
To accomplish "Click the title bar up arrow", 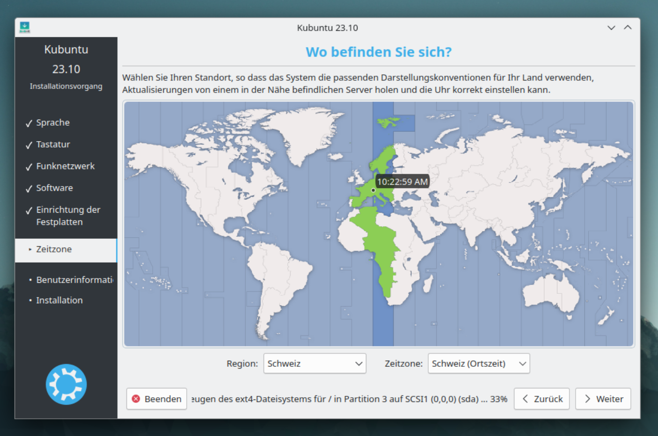I will [628, 28].
